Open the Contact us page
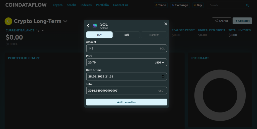 point(121,5)
